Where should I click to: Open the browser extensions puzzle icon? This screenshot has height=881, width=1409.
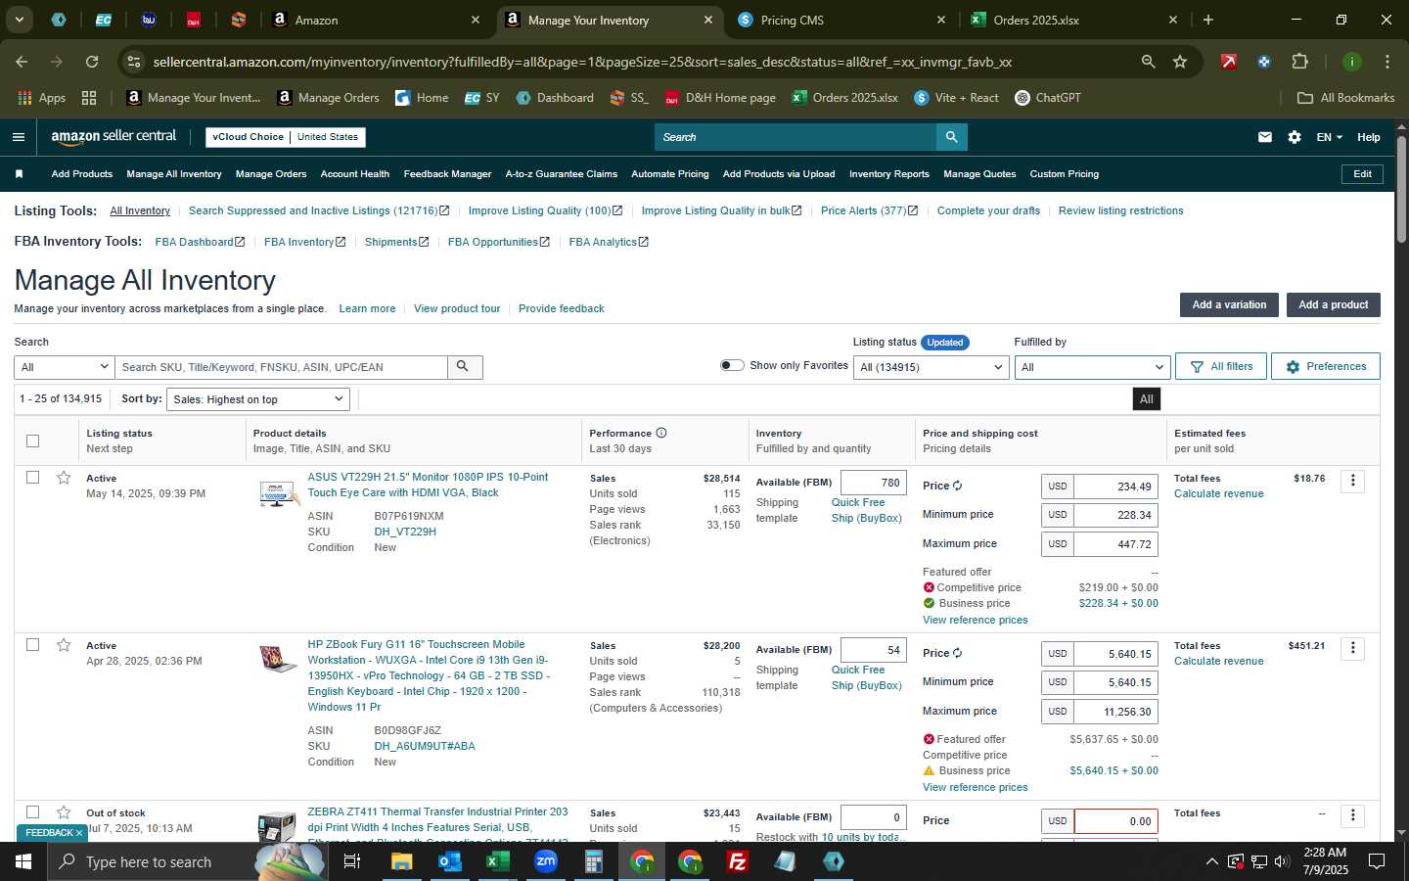tap(1299, 62)
